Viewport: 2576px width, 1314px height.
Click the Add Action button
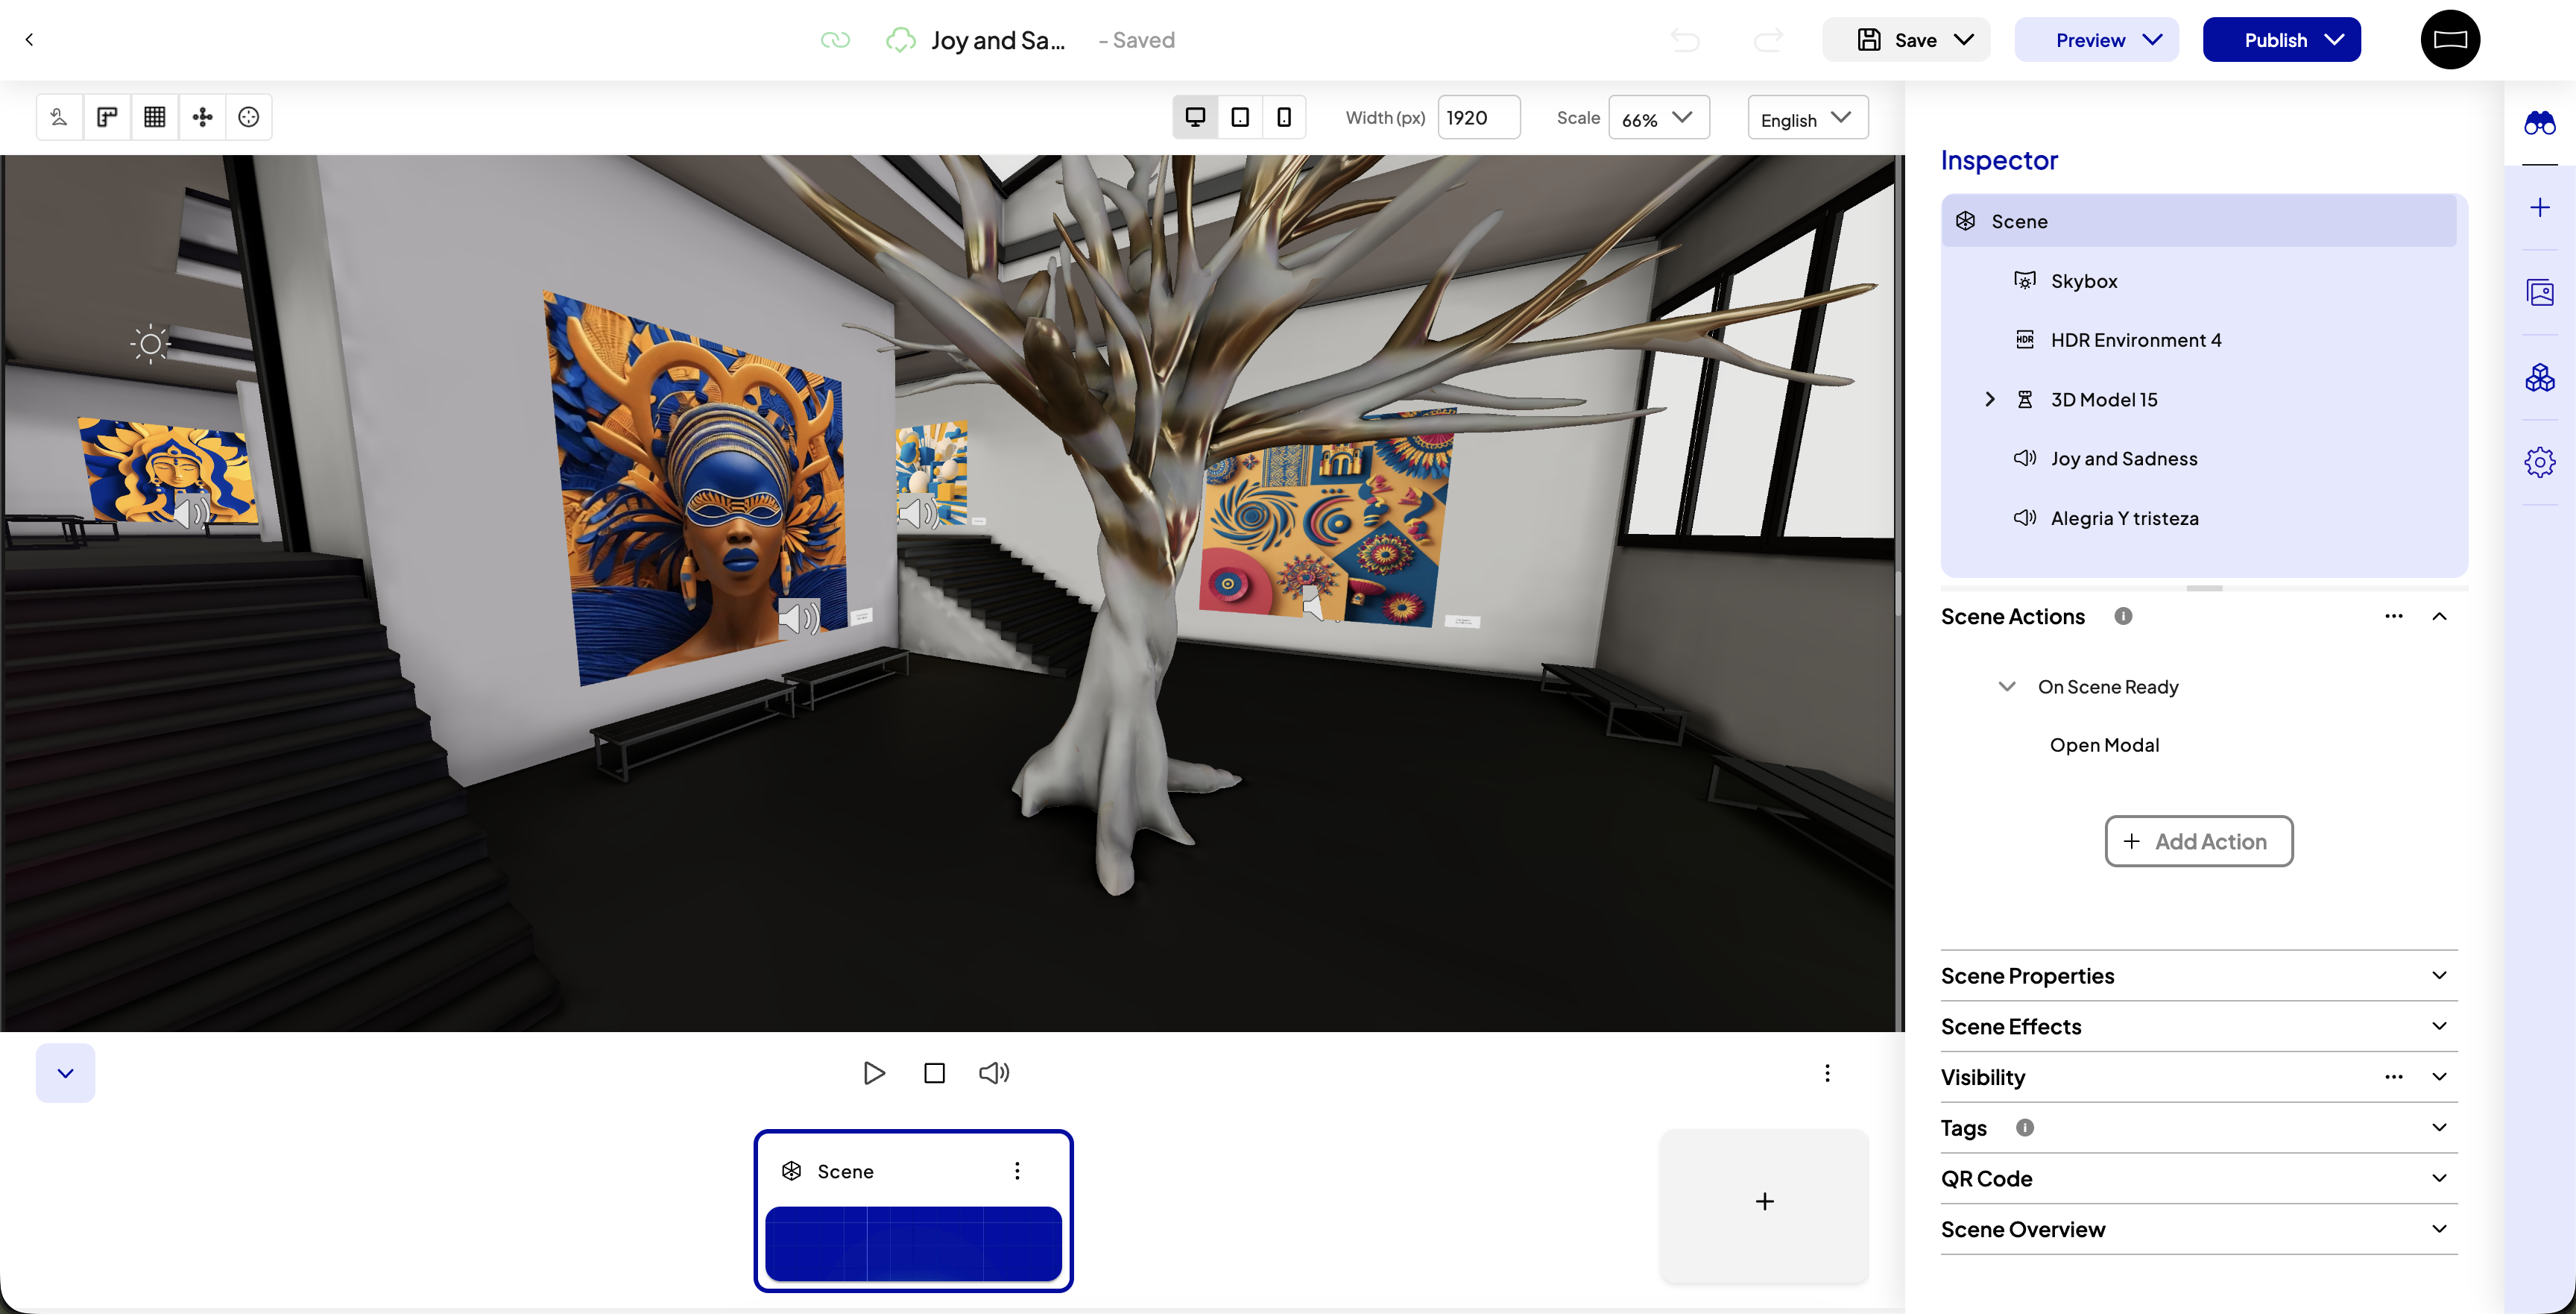[2199, 840]
